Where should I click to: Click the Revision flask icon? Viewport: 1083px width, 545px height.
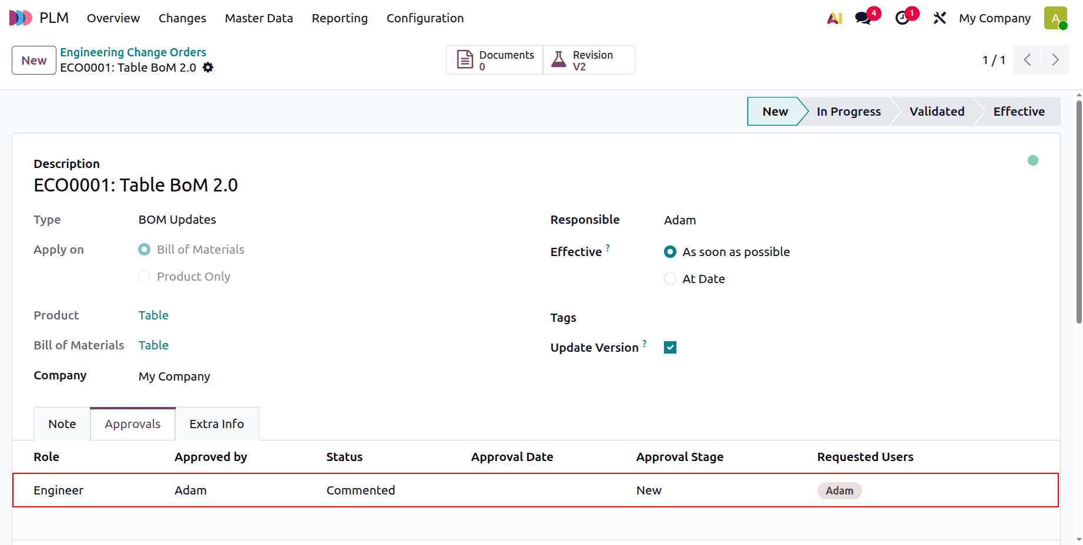tap(559, 59)
